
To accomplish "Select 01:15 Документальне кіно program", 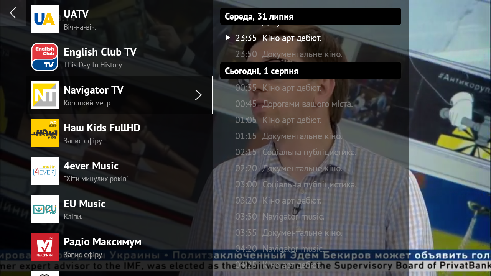I will (x=289, y=136).
